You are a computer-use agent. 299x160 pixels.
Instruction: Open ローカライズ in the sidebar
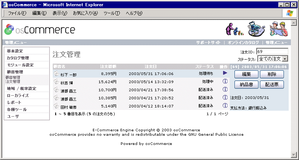tap(18, 96)
